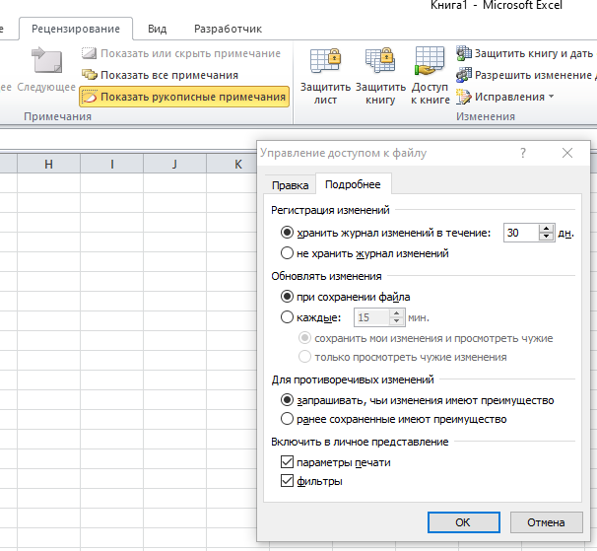Select the 'каждые' update interval radio

click(x=288, y=317)
